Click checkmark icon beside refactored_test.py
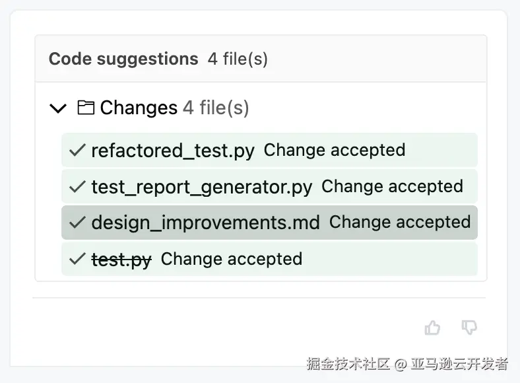 point(77,151)
